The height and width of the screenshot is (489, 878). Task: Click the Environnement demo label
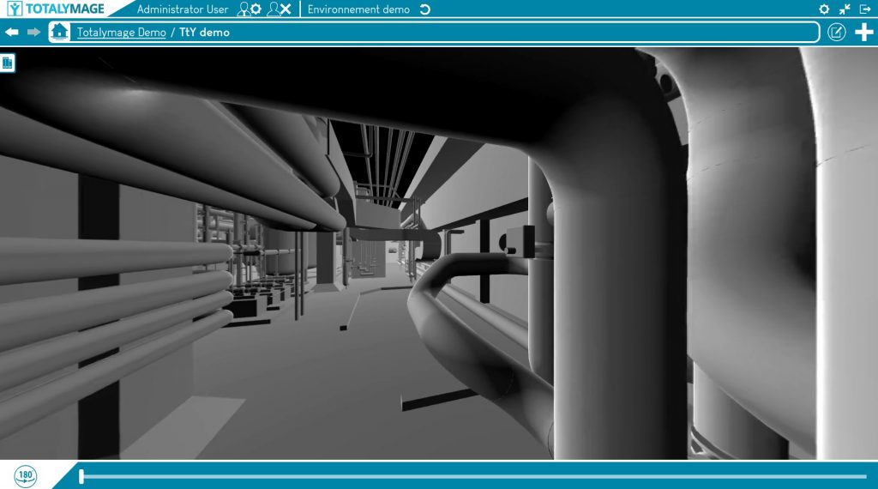358,9
